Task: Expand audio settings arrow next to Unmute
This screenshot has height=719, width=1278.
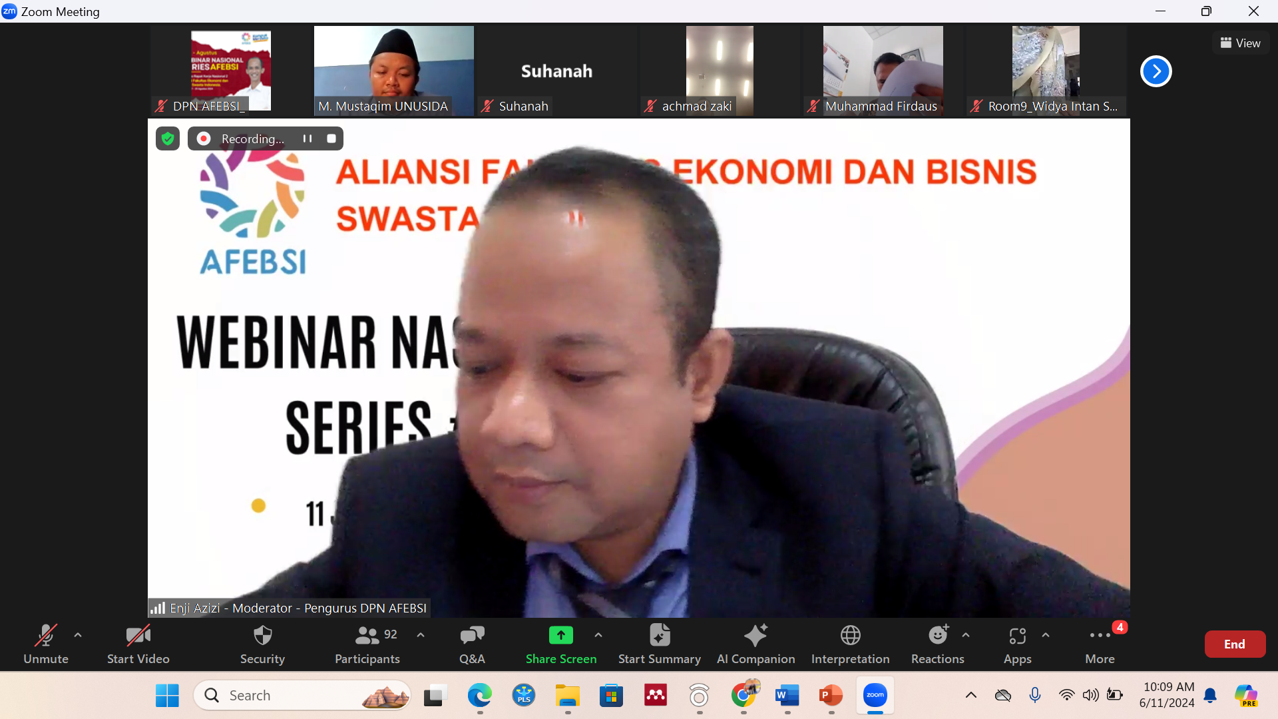Action: pos(78,635)
